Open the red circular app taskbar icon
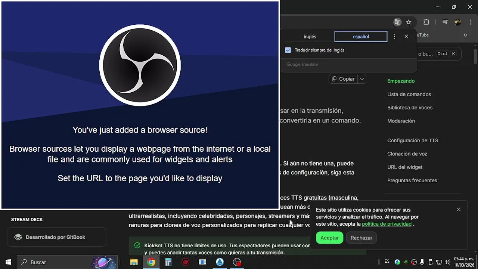This screenshot has height=269, width=478. tap(186, 262)
